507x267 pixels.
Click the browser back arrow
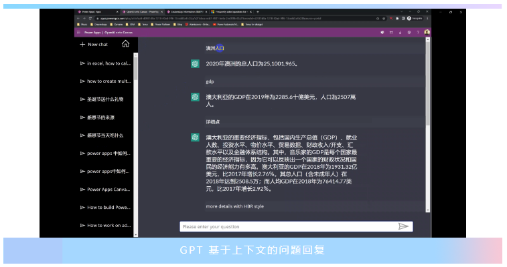78,19
